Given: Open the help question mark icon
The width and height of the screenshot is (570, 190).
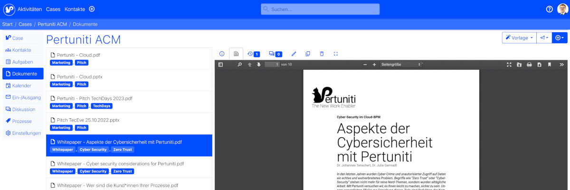Looking at the screenshot, I should click(x=550, y=9).
